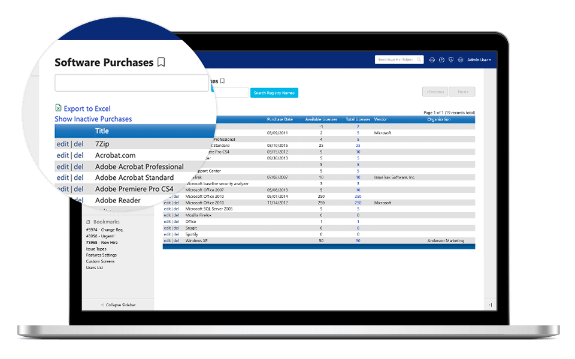575x359 pixels.
Task: Sort by the Available Licenses column header
Action: pyautogui.click(x=321, y=119)
